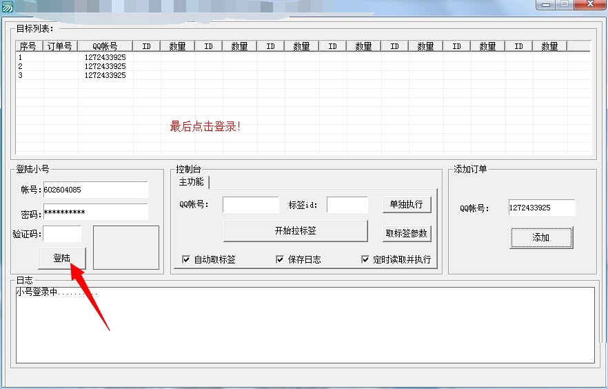The height and width of the screenshot is (389, 608).
Task: Click the QQ帐号 field in 控制台
Action: tap(251, 204)
